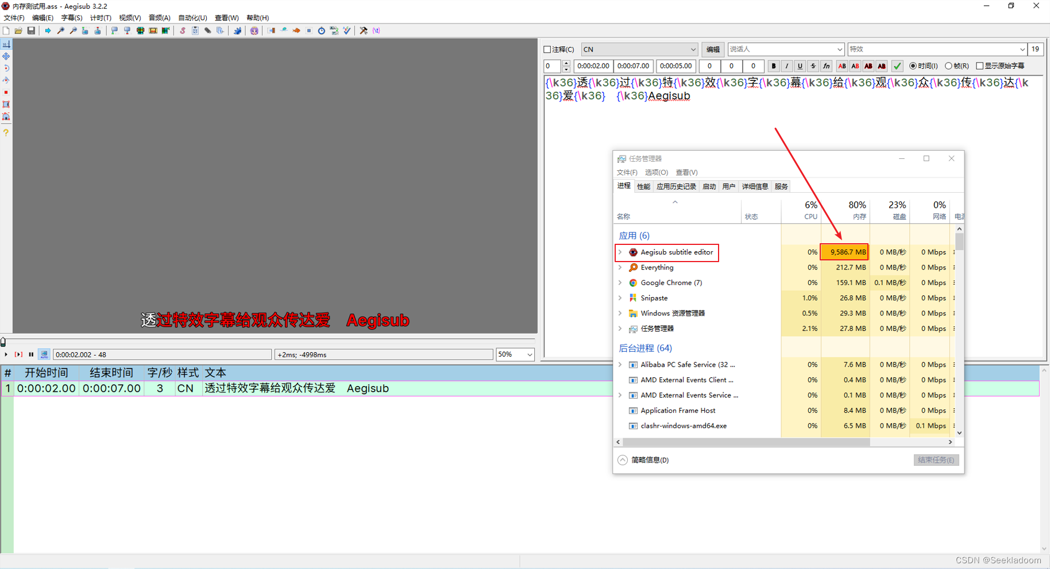Select the Drag subtitles move tool

[6, 56]
